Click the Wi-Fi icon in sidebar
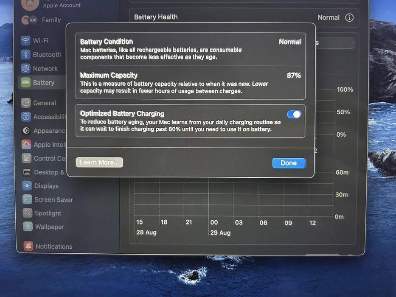Viewport: 396px width, 297px height. click(x=25, y=40)
